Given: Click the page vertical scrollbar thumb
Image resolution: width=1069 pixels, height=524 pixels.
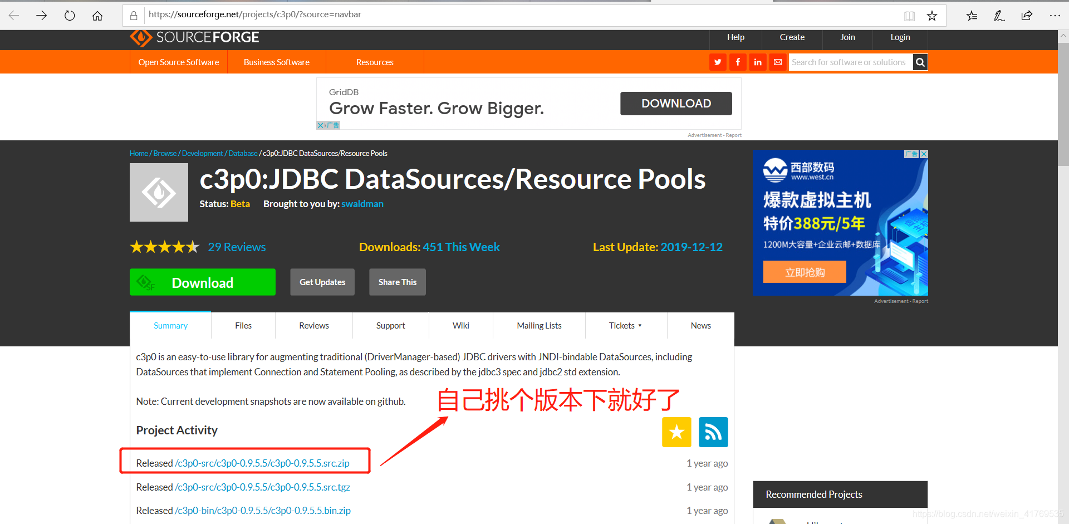Looking at the screenshot, I should click(x=1063, y=105).
